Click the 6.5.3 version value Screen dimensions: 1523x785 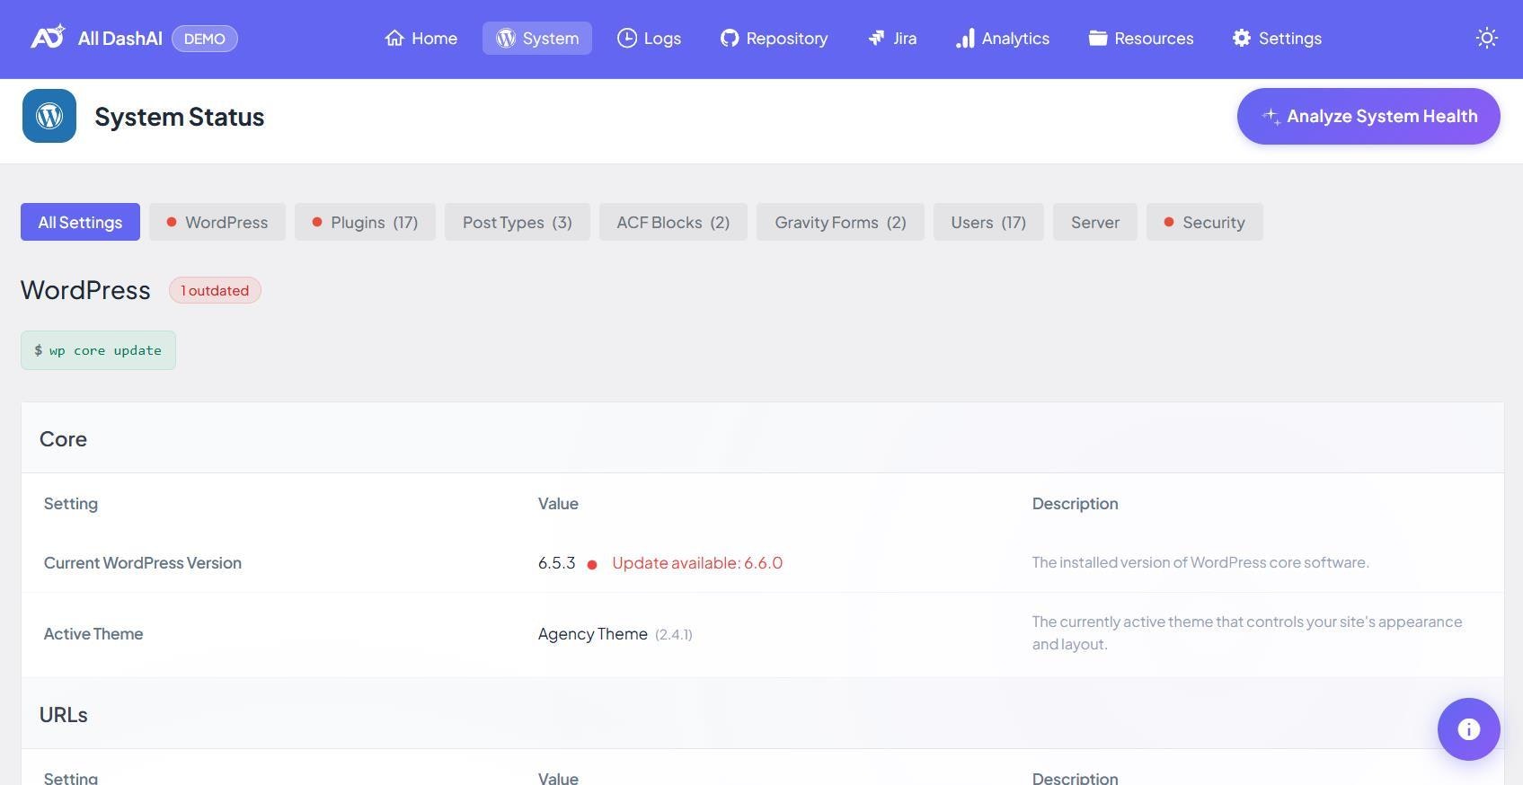(x=556, y=562)
